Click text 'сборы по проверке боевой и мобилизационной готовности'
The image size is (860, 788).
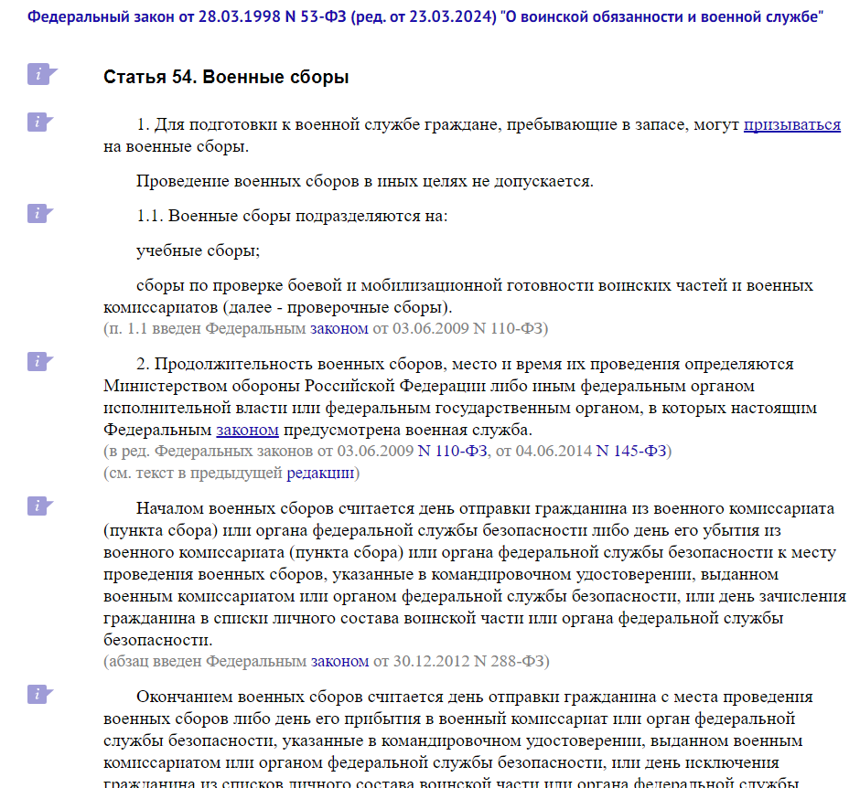click(x=366, y=285)
